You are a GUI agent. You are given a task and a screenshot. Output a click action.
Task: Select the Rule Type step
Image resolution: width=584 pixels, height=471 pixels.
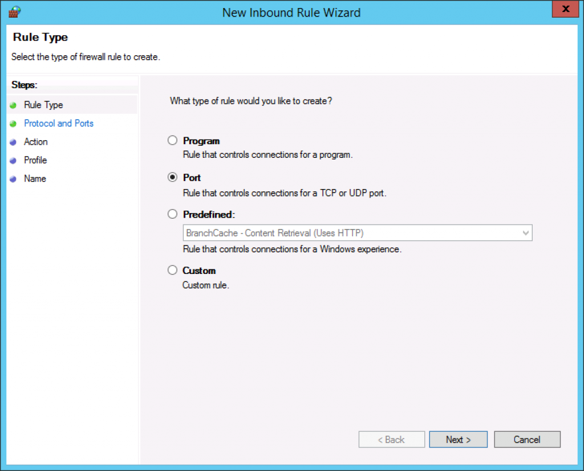[43, 105]
